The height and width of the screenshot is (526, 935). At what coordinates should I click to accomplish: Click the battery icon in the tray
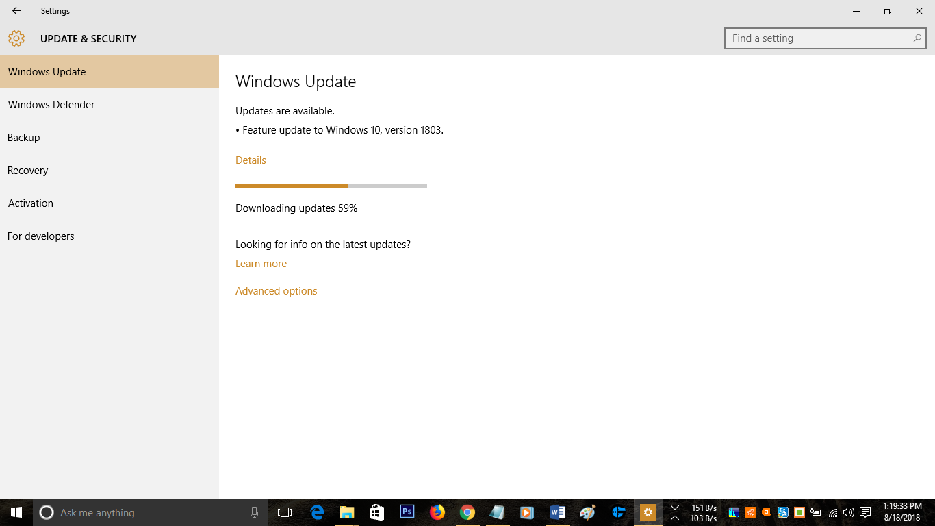coord(816,512)
